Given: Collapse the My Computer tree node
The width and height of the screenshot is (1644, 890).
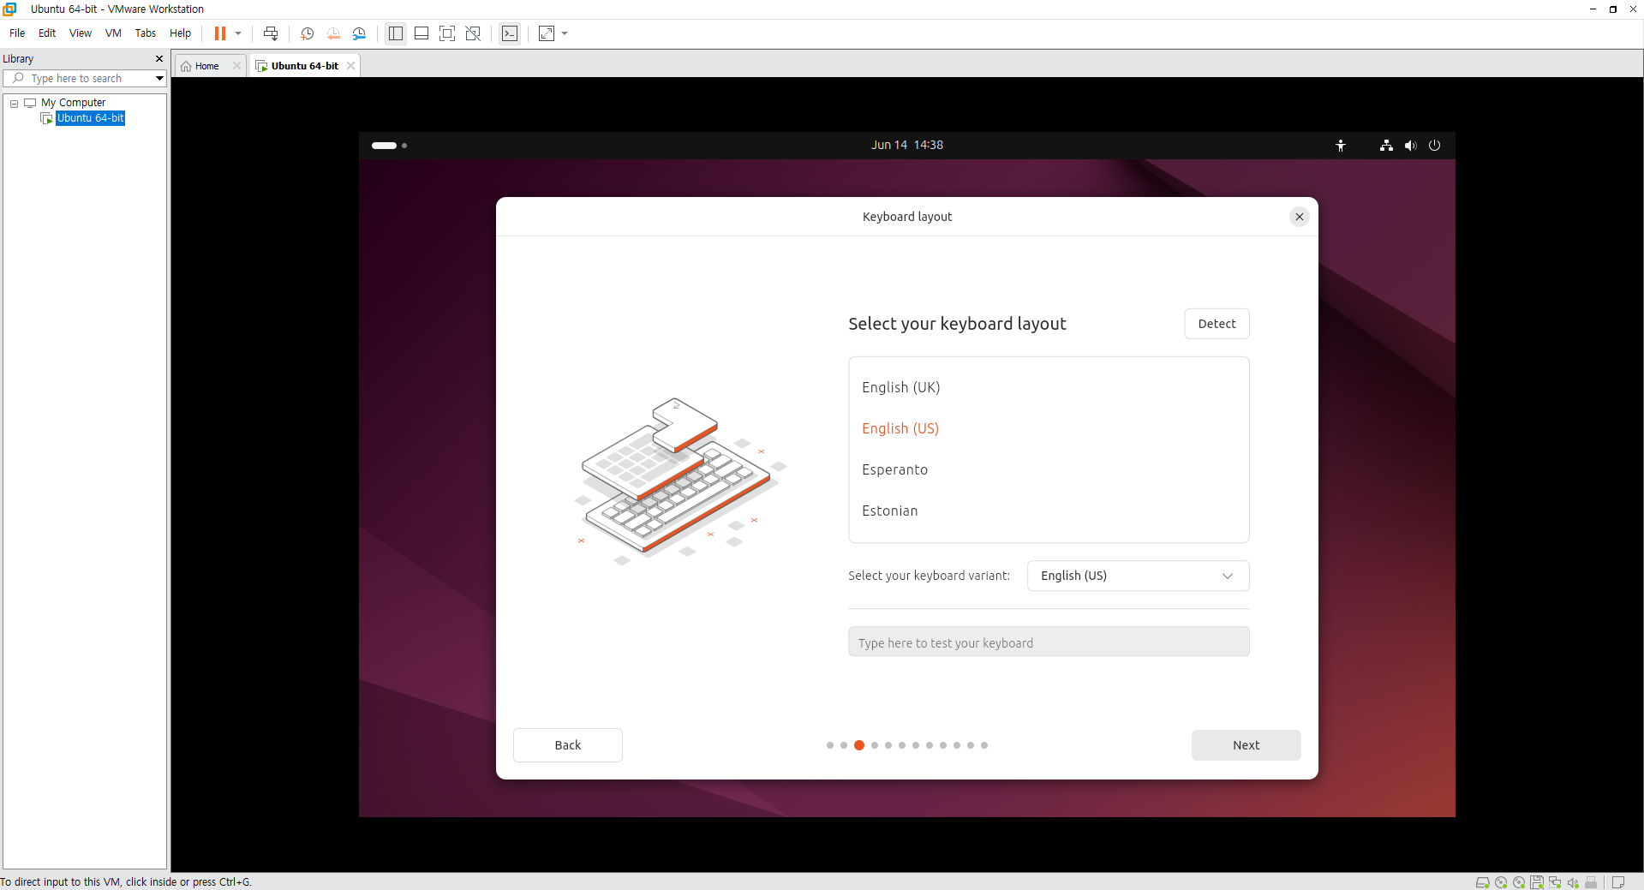Looking at the screenshot, I should pyautogui.click(x=14, y=103).
